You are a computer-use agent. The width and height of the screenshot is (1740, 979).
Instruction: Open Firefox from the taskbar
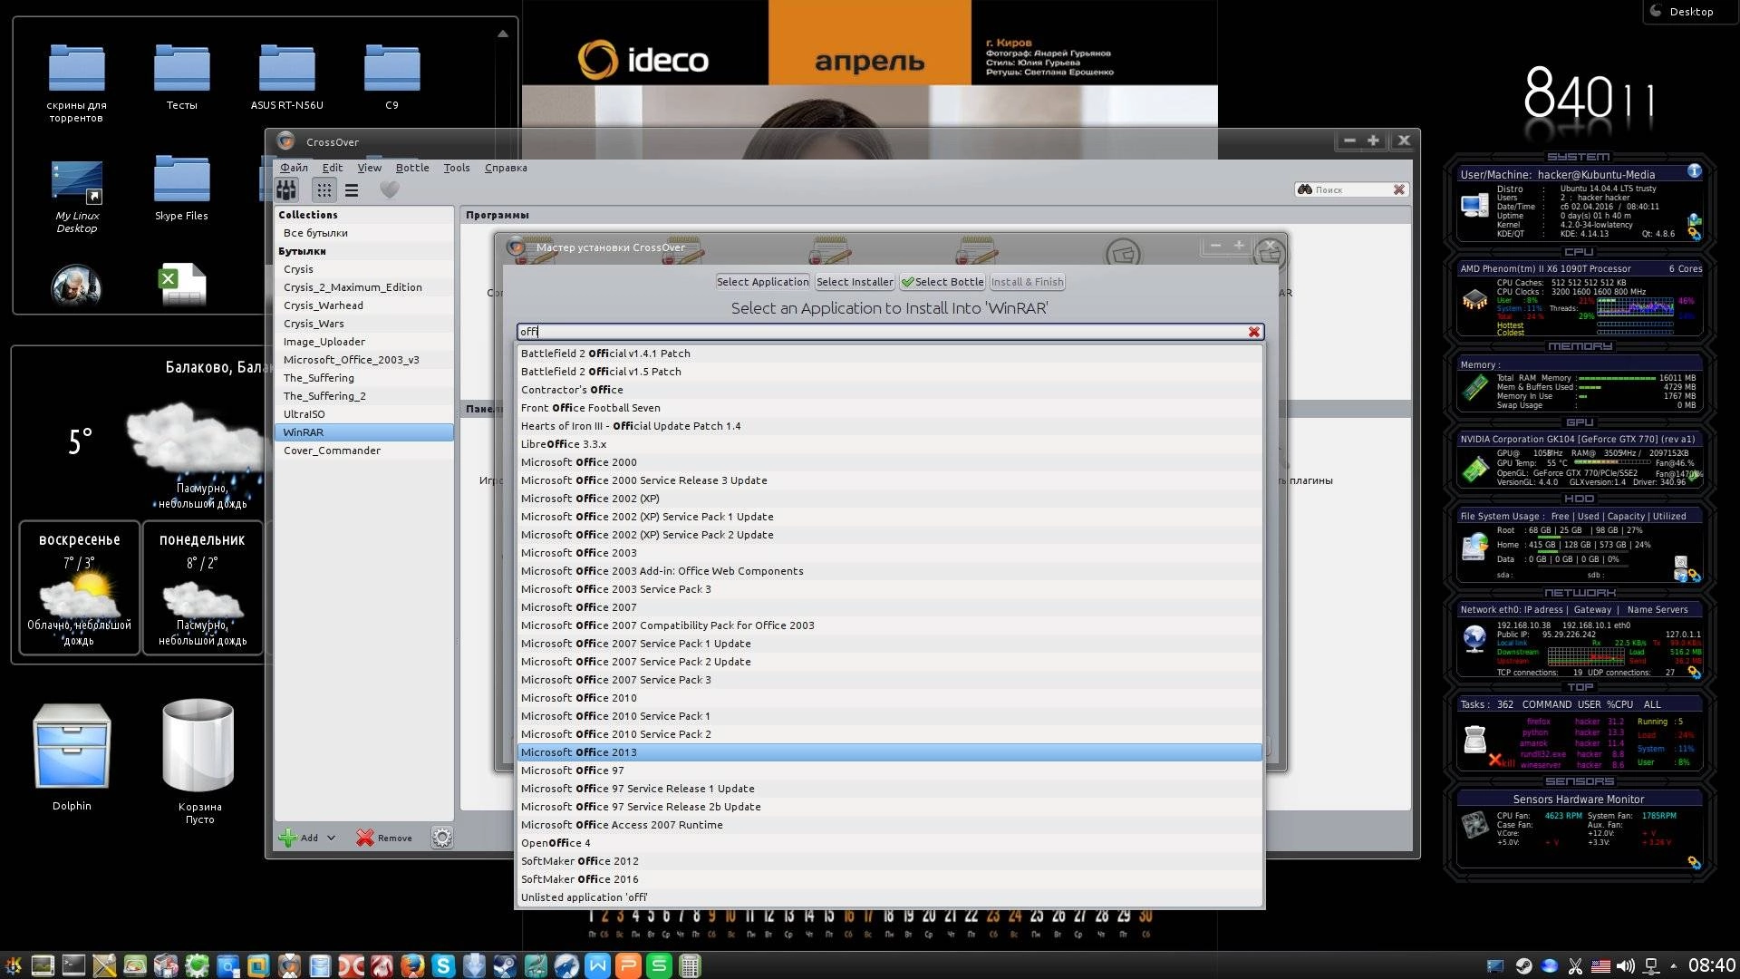(x=412, y=966)
